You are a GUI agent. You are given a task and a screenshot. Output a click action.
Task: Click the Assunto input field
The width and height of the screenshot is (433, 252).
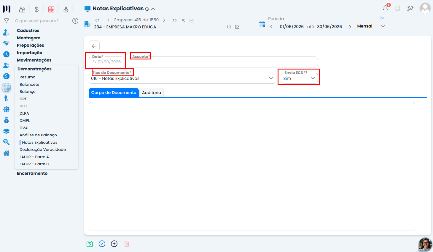tap(223, 62)
